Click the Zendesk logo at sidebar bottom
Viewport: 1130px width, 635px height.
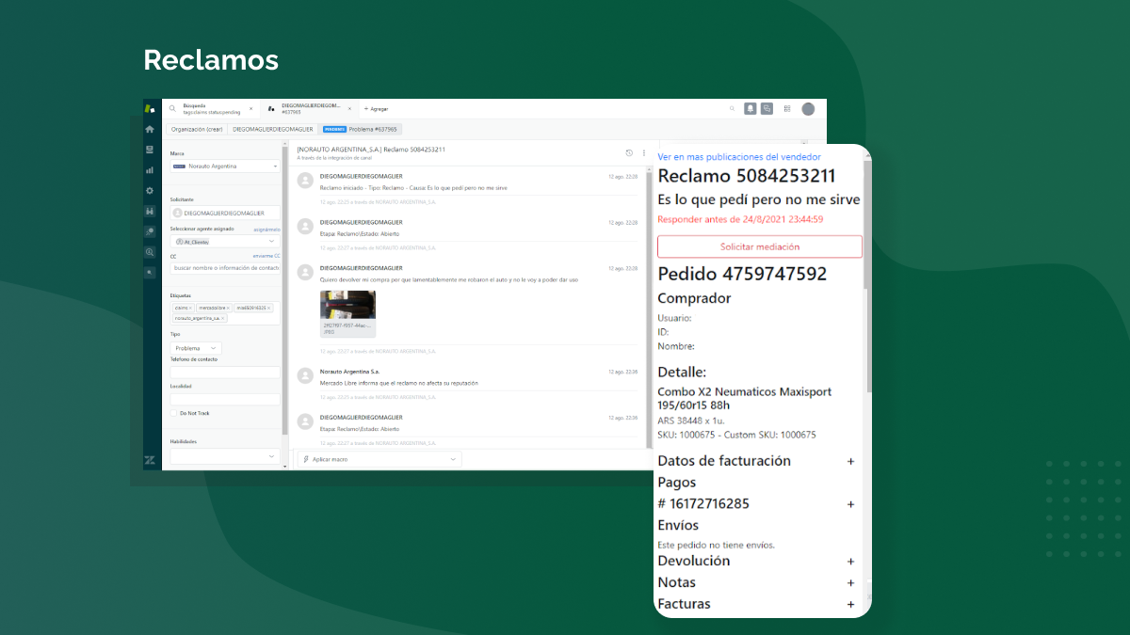pyautogui.click(x=150, y=460)
